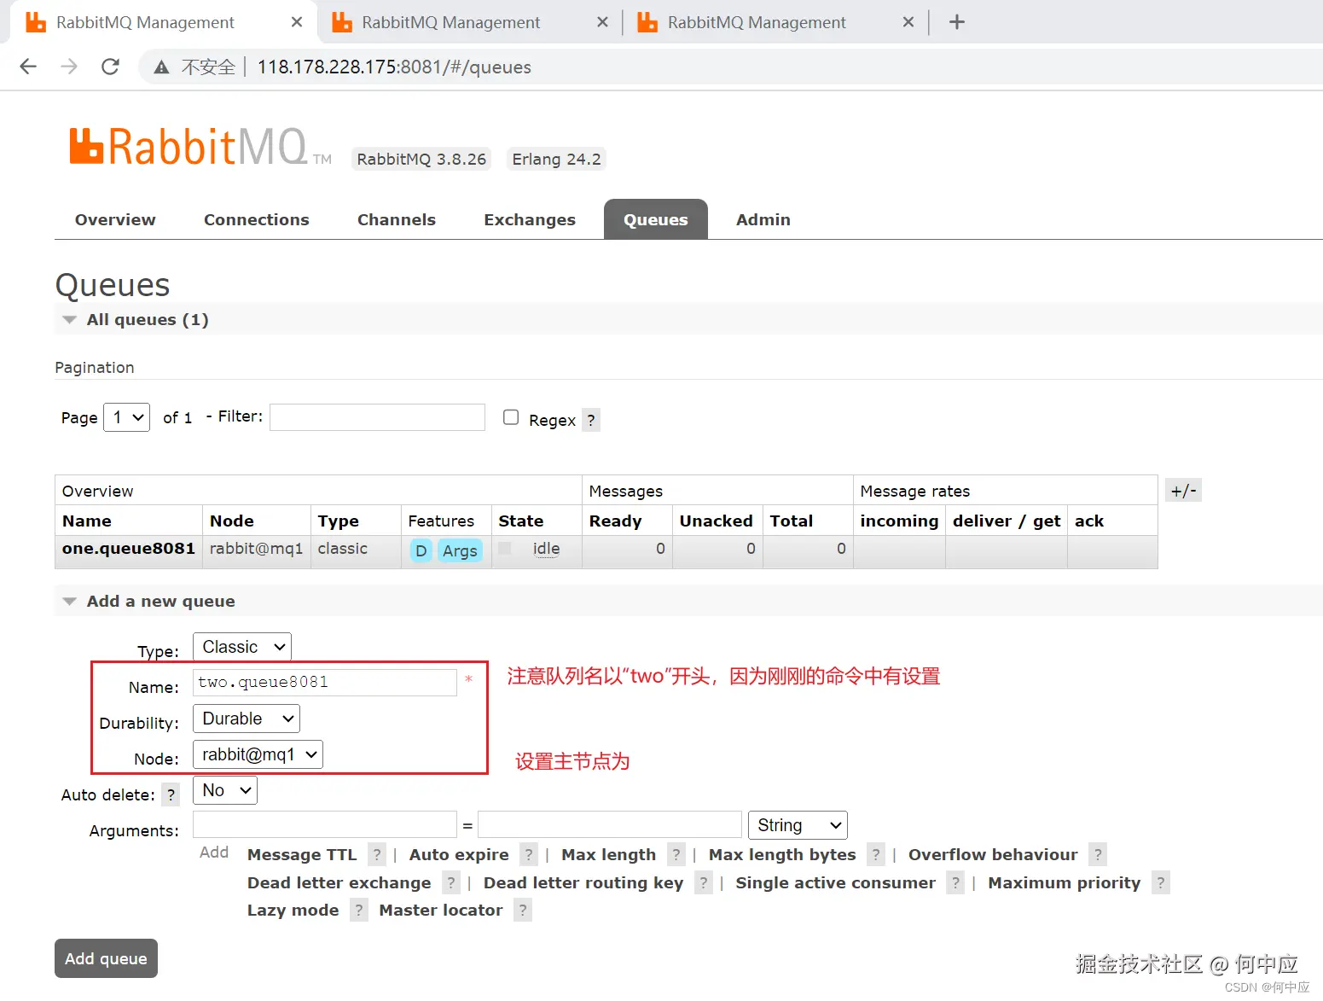
Task: Click the queue Name input field
Action: (325, 682)
